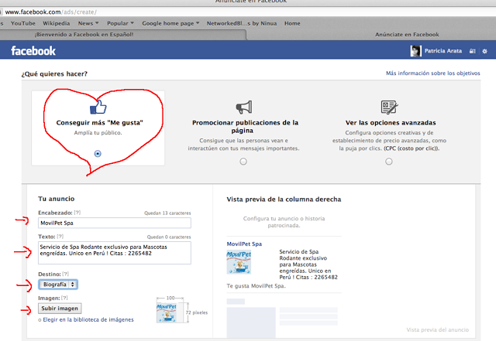Screen dimensions: 496x341
Task: Click help [?] next to Destino
Action: 65,274
